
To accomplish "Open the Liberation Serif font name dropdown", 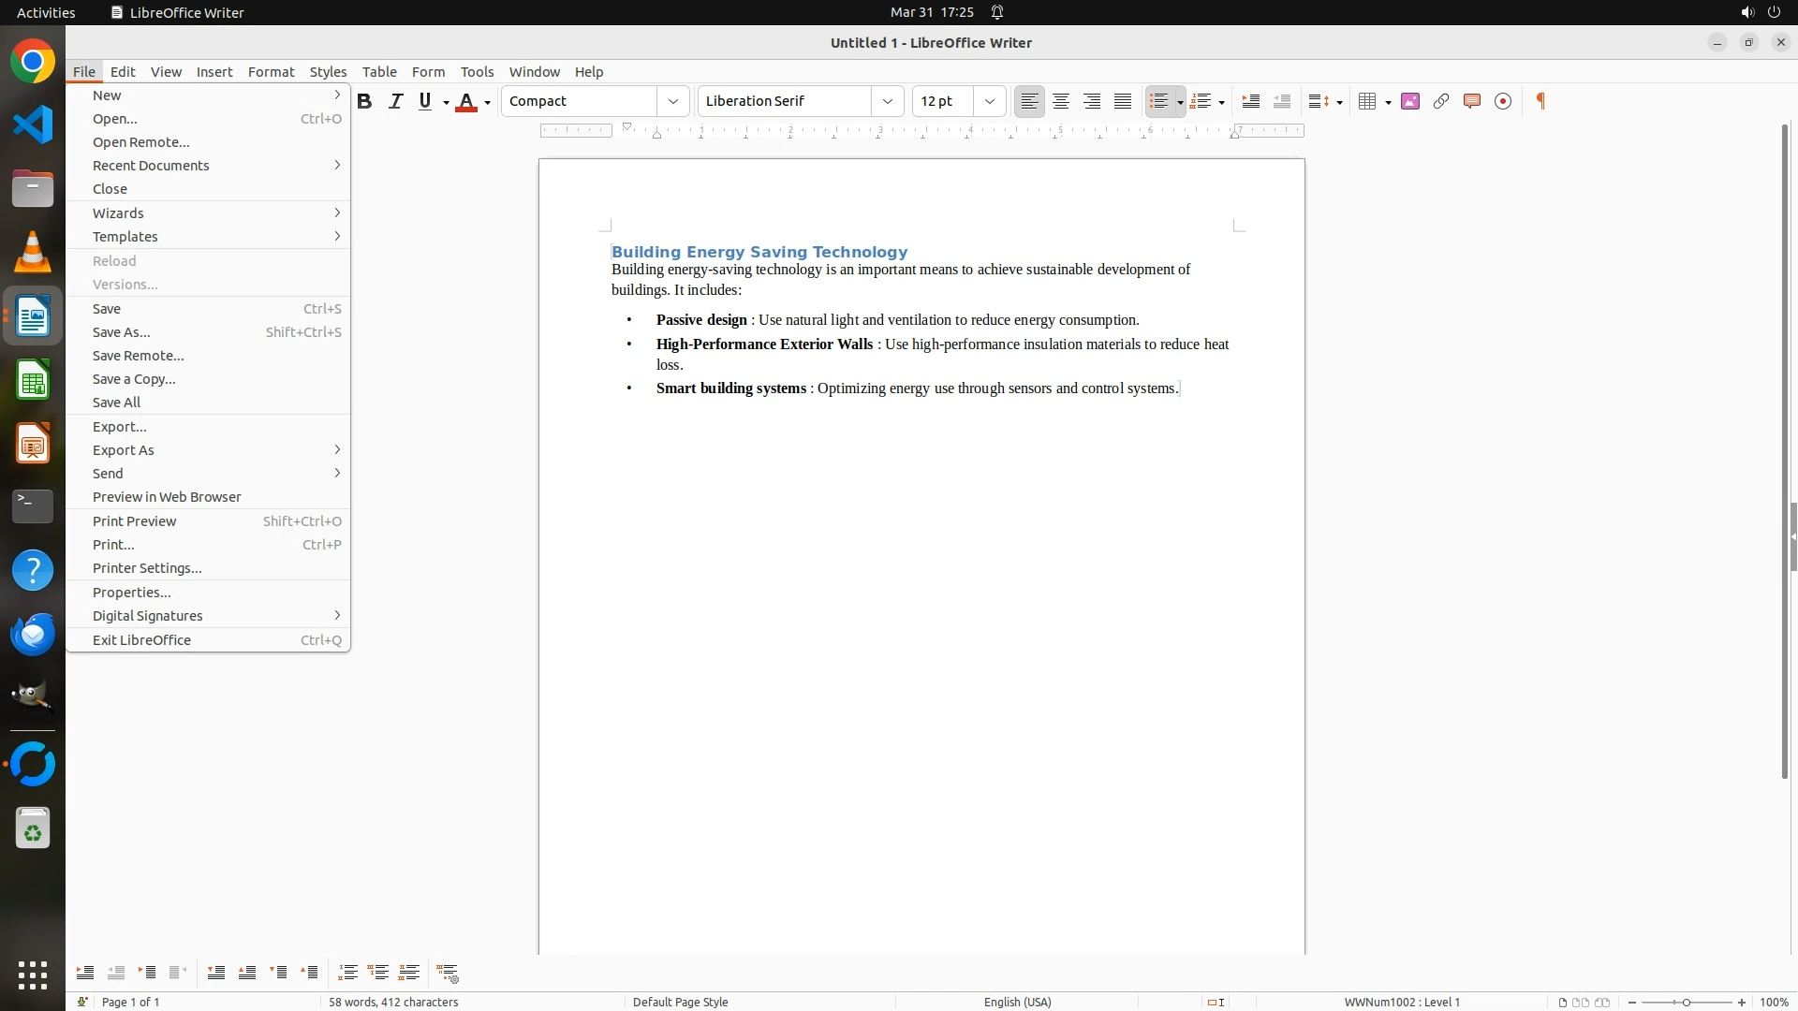I will tap(887, 101).
